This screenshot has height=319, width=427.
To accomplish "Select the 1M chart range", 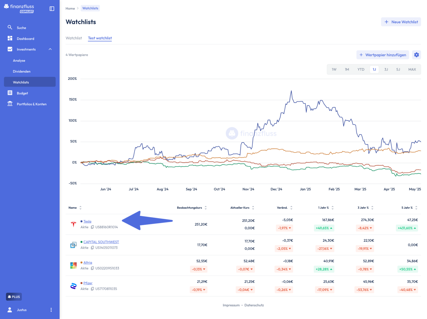I will coord(347,69).
